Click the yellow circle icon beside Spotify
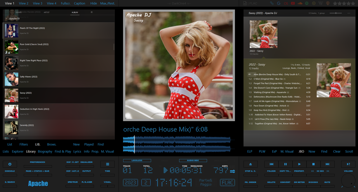358x192 pixels. click(x=314, y=3)
